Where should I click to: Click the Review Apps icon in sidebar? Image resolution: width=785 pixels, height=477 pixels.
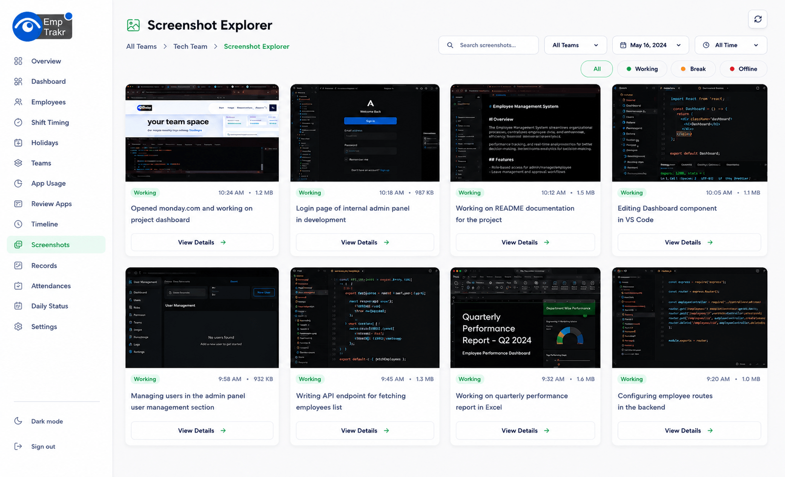click(x=18, y=204)
